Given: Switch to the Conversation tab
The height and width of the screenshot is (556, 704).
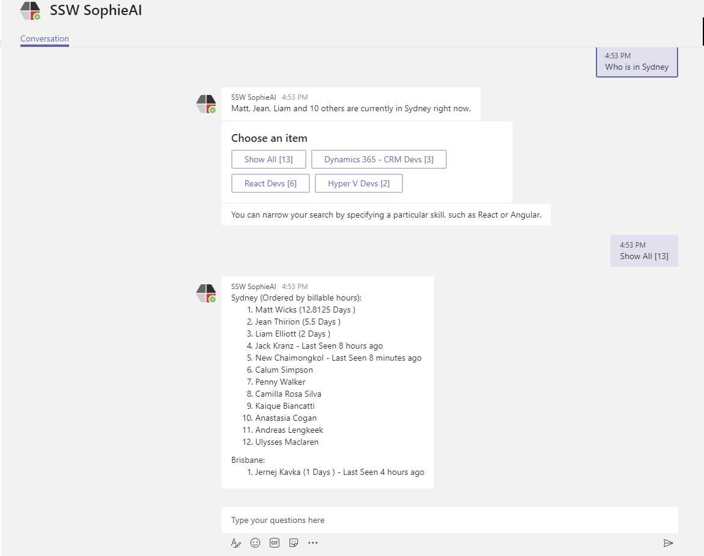Looking at the screenshot, I should point(44,39).
